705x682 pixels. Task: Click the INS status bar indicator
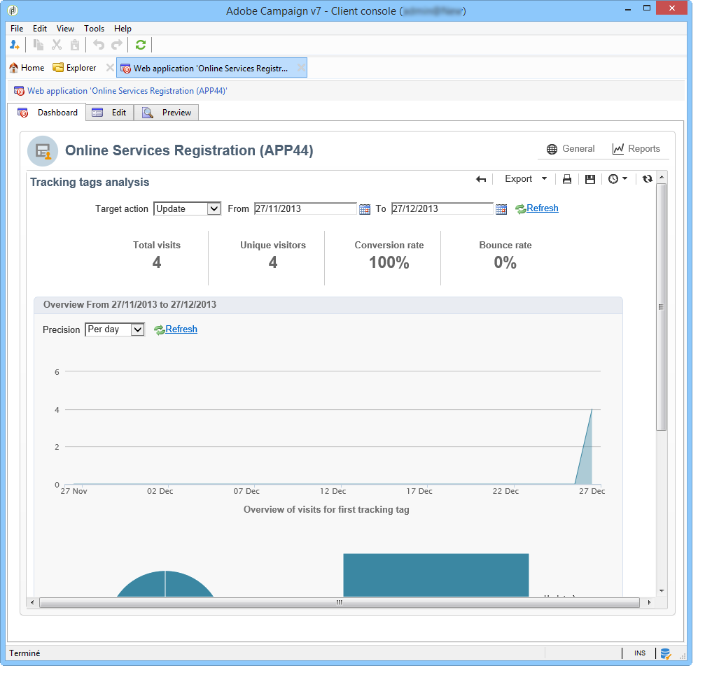[x=640, y=653]
